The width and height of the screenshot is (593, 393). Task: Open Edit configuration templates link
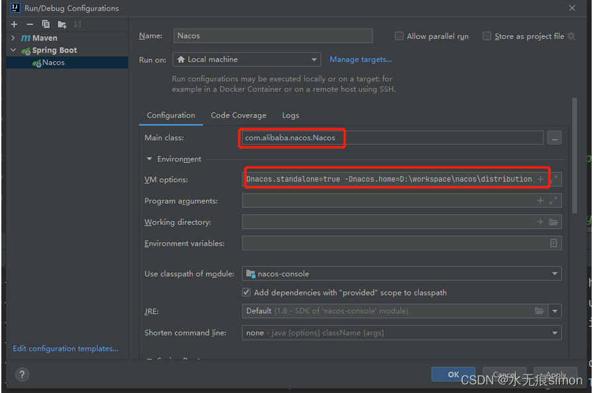(65, 348)
